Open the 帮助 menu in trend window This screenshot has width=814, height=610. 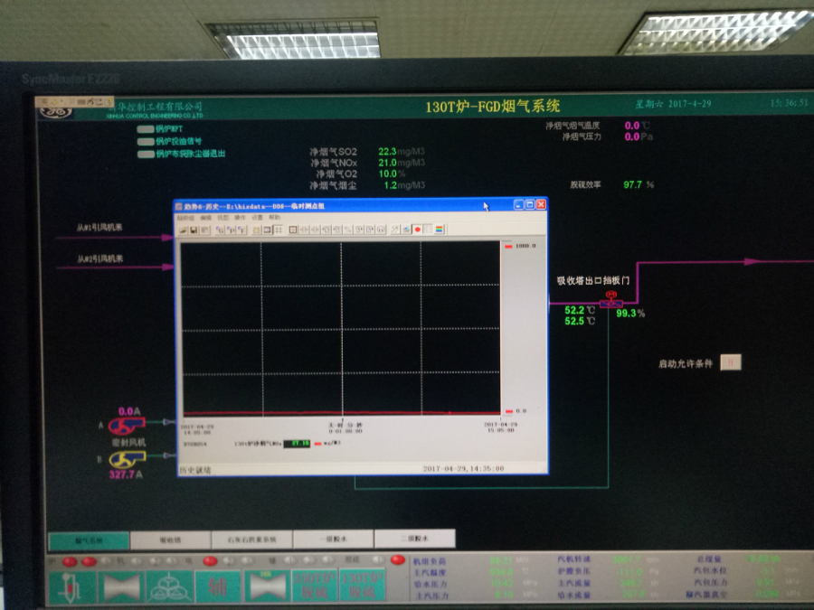275,218
